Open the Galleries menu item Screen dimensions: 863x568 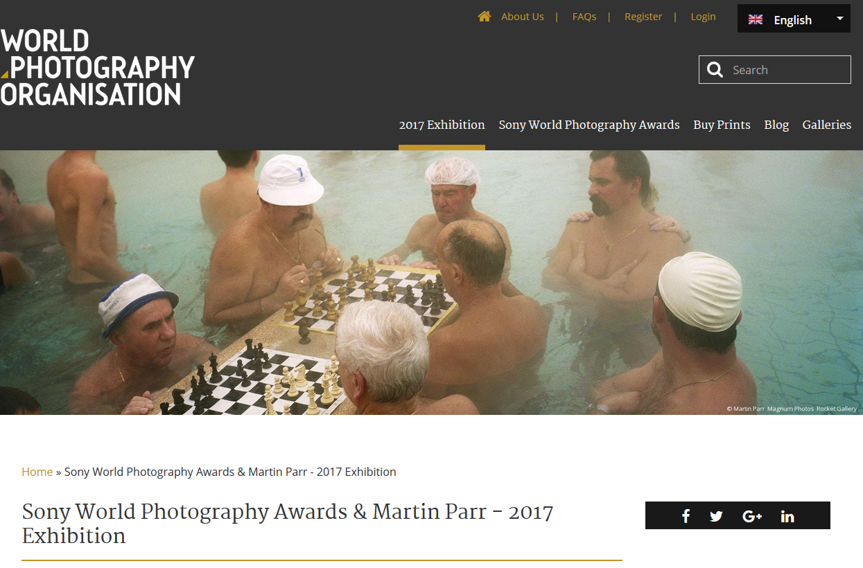point(826,125)
